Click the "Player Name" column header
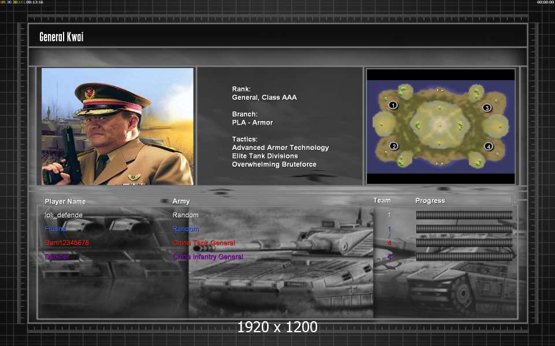 click(65, 202)
